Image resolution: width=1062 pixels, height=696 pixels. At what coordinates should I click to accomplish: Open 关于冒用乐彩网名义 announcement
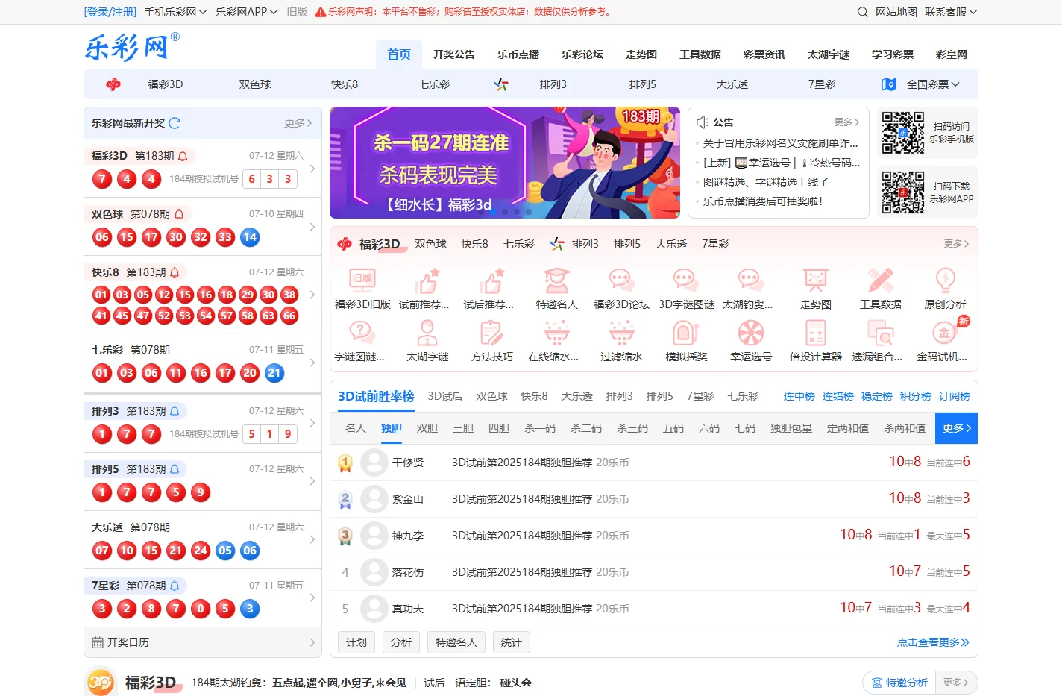coord(780,143)
